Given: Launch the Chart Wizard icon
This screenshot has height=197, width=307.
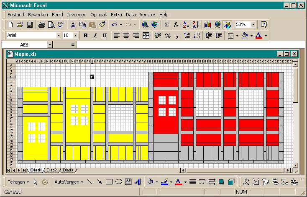Looking at the screenshot, I should (207, 25).
